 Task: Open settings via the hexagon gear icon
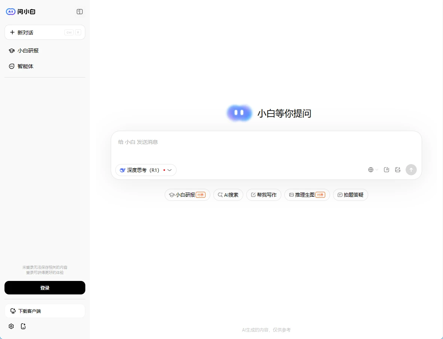click(11, 326)
